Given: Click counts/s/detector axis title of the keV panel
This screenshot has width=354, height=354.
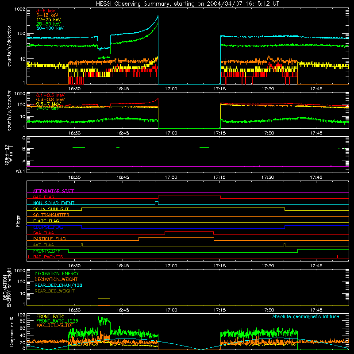Looking at the screenshot, I should point(9,46).
